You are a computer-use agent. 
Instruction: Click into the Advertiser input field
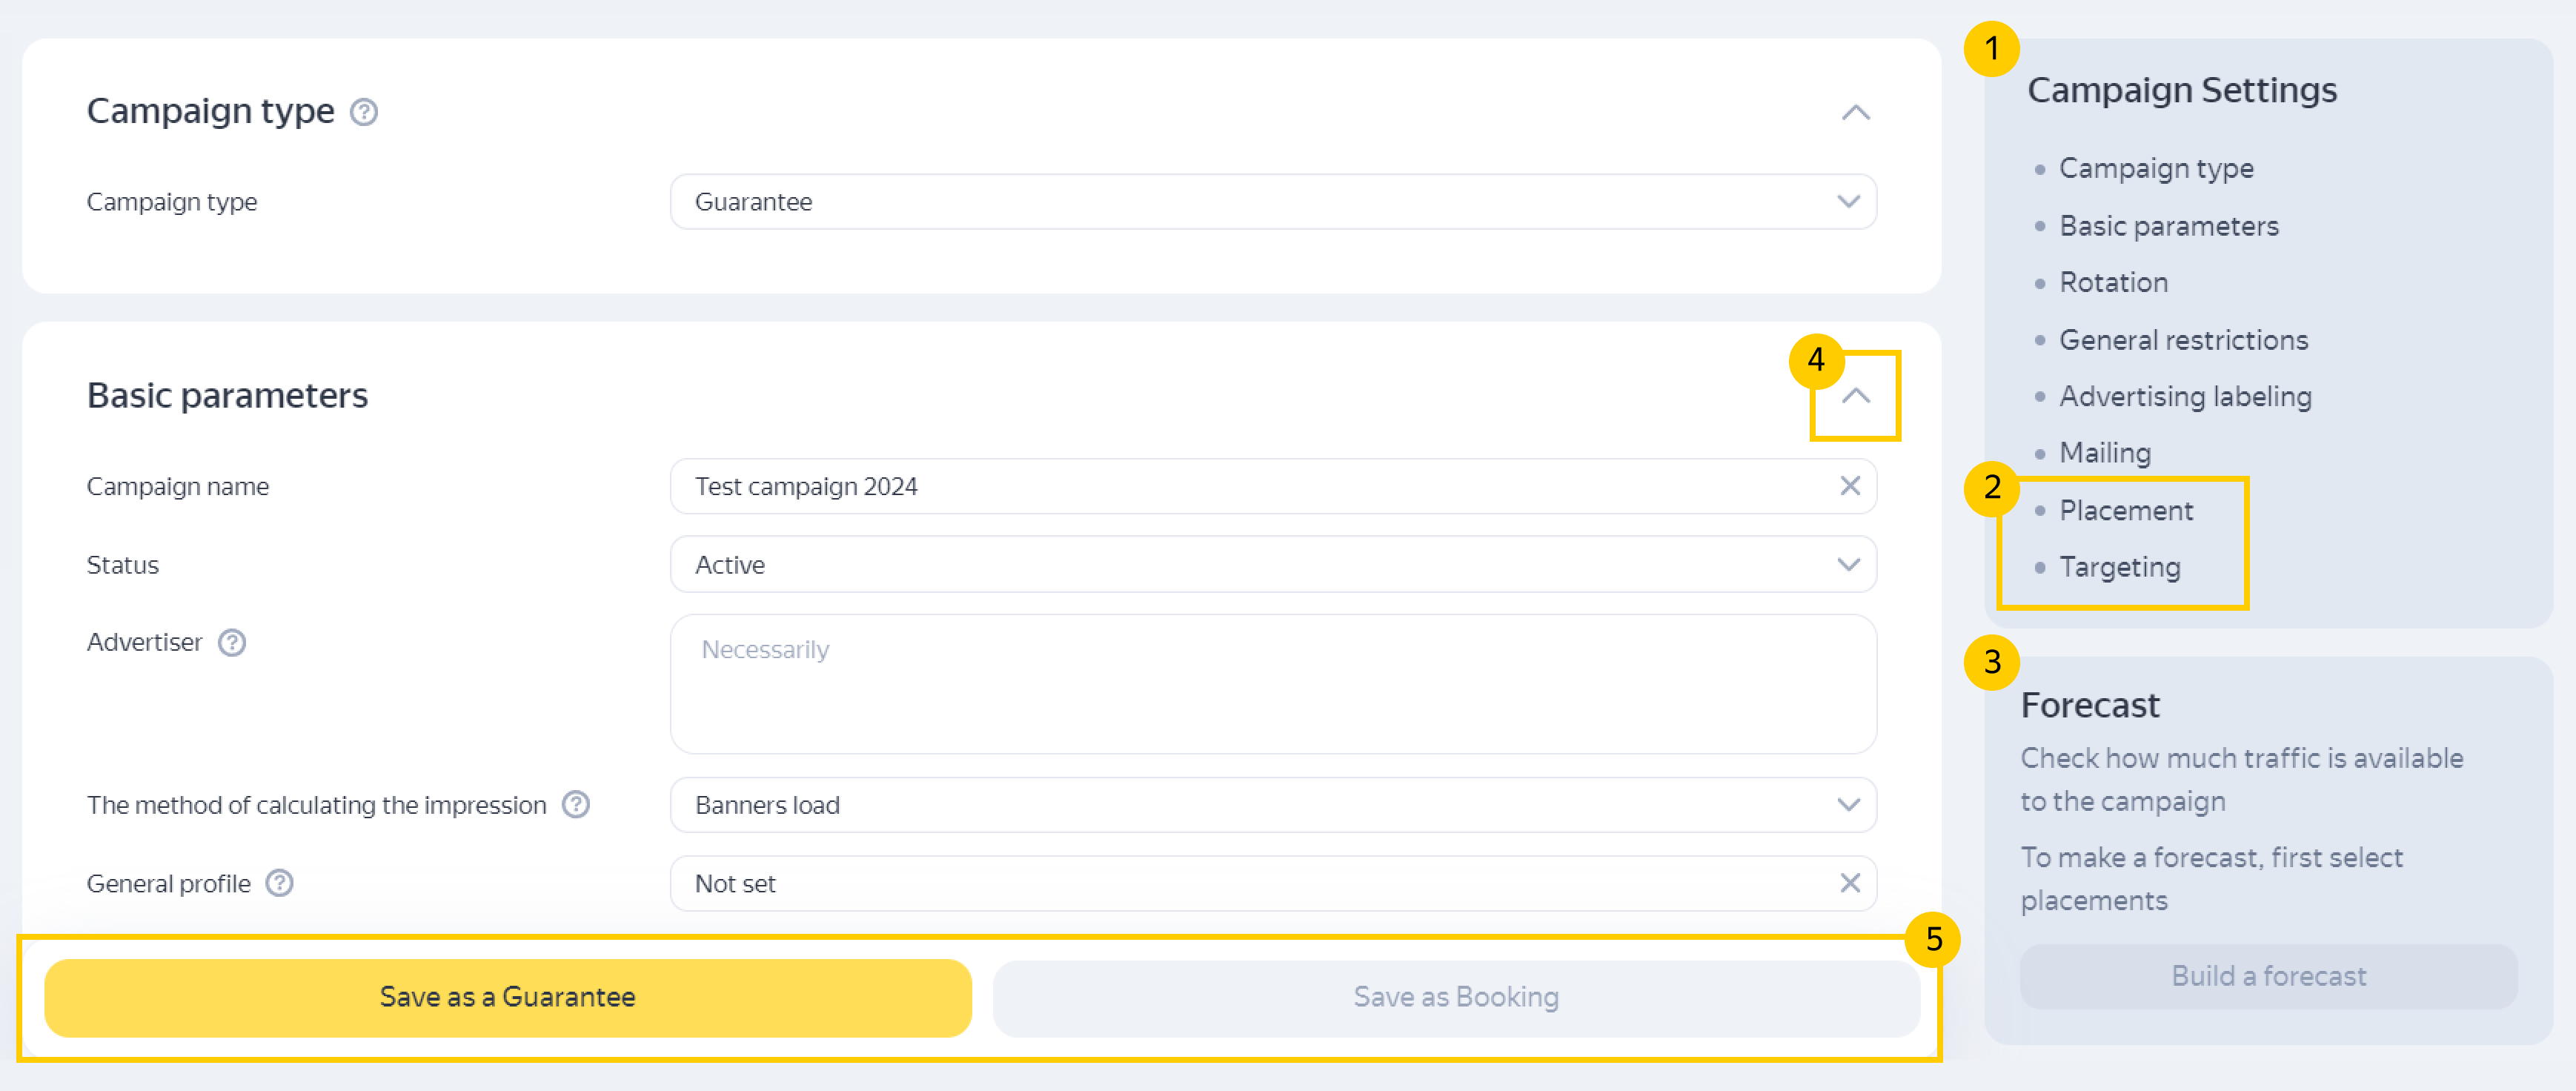point(1272,684)
